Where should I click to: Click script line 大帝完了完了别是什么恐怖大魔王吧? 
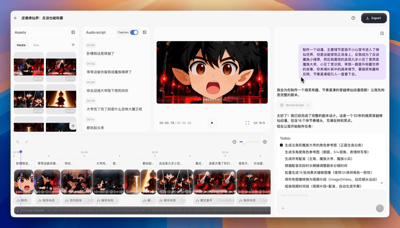coord(114,109)
